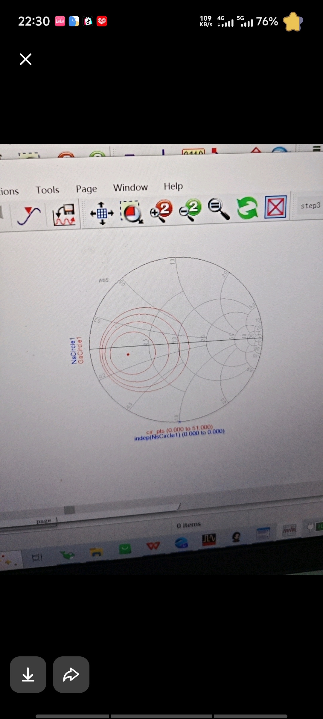Tap the yellow star floating icon
The image size is (323, 719).
[x=293, y=22]
